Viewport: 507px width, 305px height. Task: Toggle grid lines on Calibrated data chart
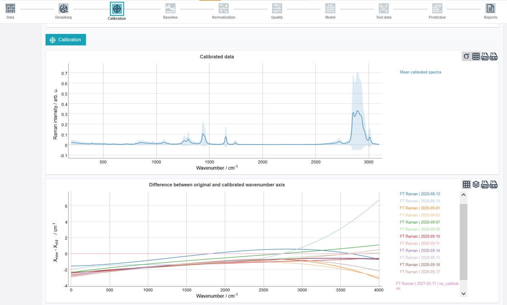pyautogui.click(x=476, y=56)
